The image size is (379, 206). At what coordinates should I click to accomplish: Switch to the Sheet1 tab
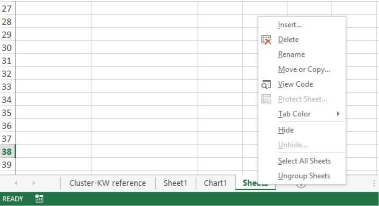coord(175,183)
